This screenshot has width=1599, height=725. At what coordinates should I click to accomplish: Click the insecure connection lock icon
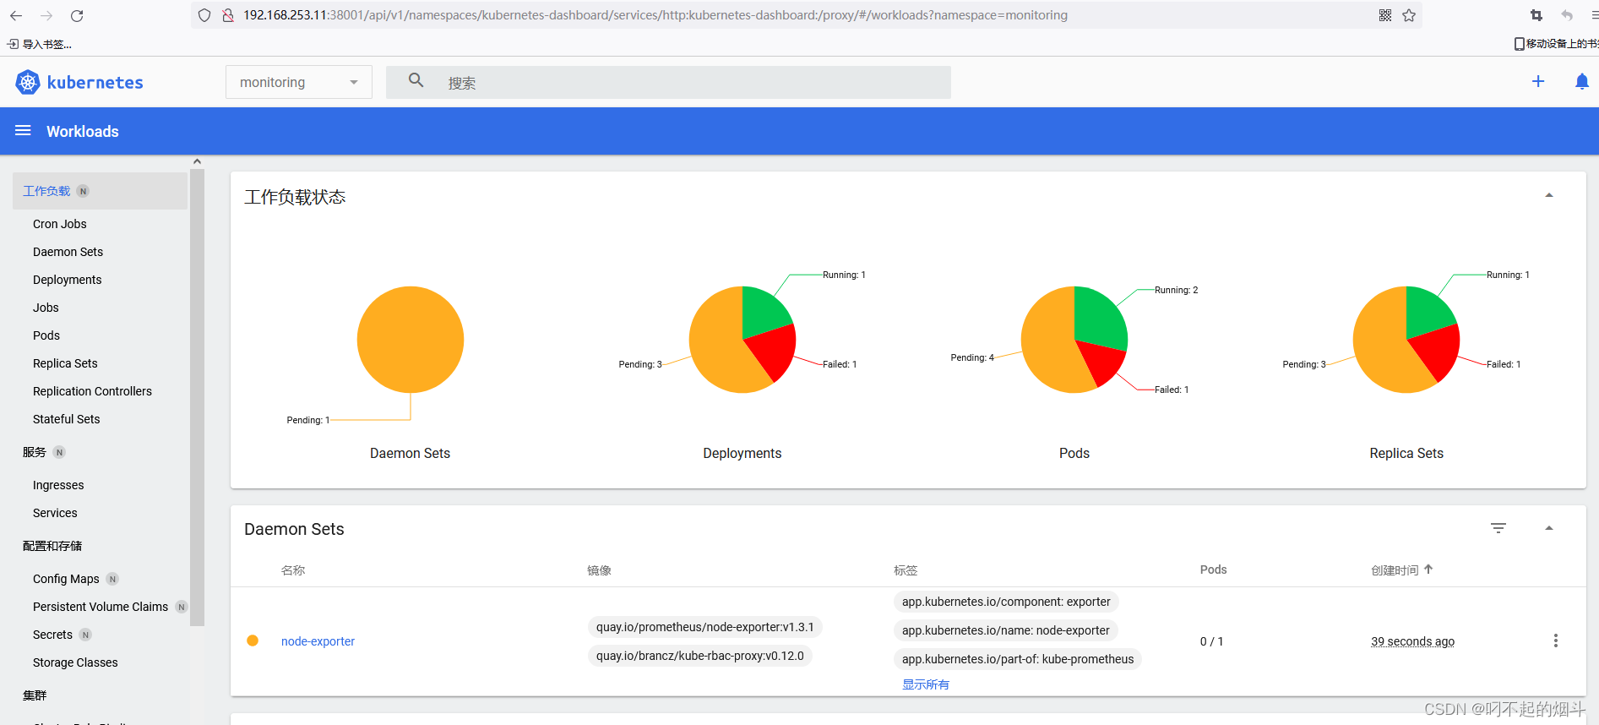[227, 15]
